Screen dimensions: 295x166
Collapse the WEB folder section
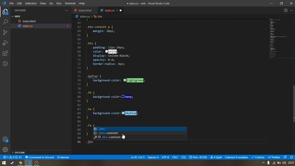[x=41, y=17]
